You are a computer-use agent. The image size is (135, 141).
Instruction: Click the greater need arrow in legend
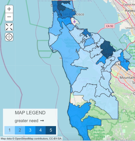click(42, 121)
